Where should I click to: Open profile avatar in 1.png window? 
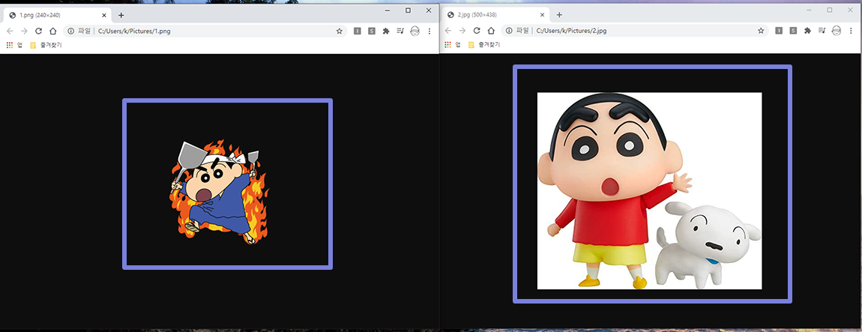(x=415, y=31)
